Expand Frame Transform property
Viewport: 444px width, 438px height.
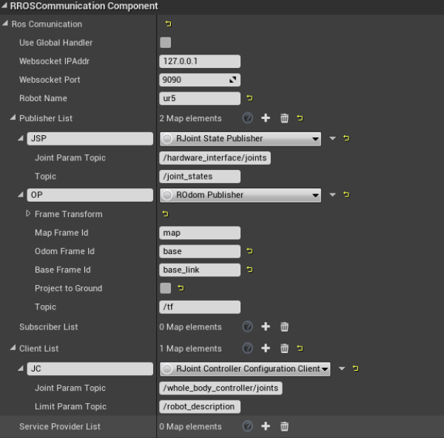coord(28,214)
